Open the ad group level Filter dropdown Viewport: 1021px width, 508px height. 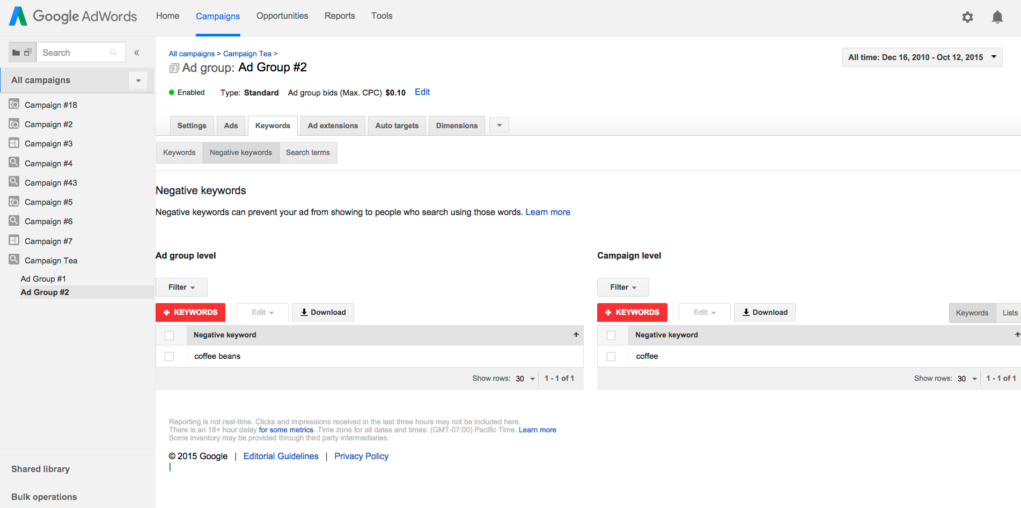click(x=181, y=287)
